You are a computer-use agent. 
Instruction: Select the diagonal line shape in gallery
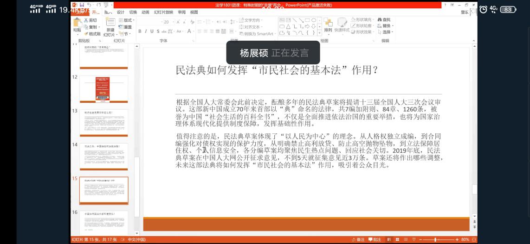[x=295, y=20]
